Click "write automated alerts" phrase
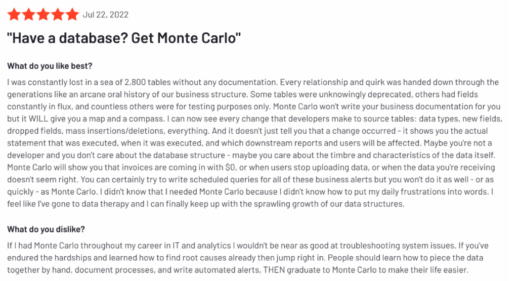 pos(217,270)
